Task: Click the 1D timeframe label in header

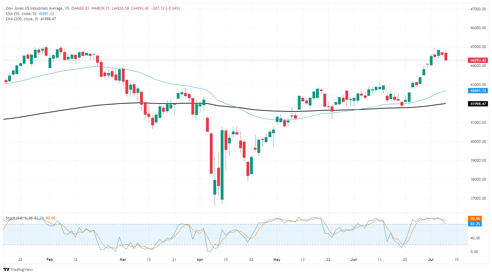Action: (67, 8)
